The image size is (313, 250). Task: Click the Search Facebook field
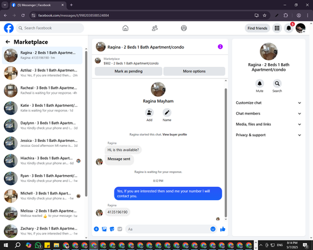50,28
